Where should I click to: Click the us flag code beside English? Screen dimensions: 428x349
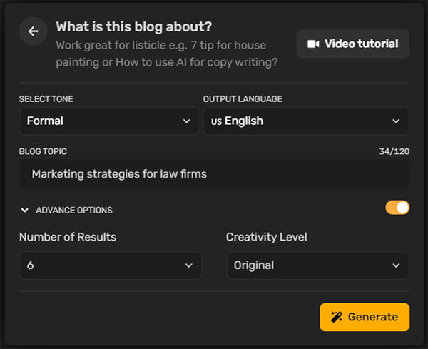click(216, 121)
